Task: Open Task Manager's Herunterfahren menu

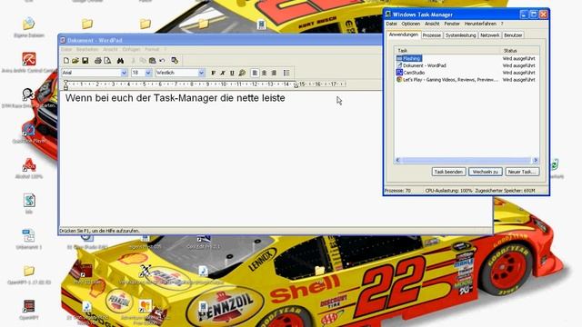Action: [x=480, y=24]
